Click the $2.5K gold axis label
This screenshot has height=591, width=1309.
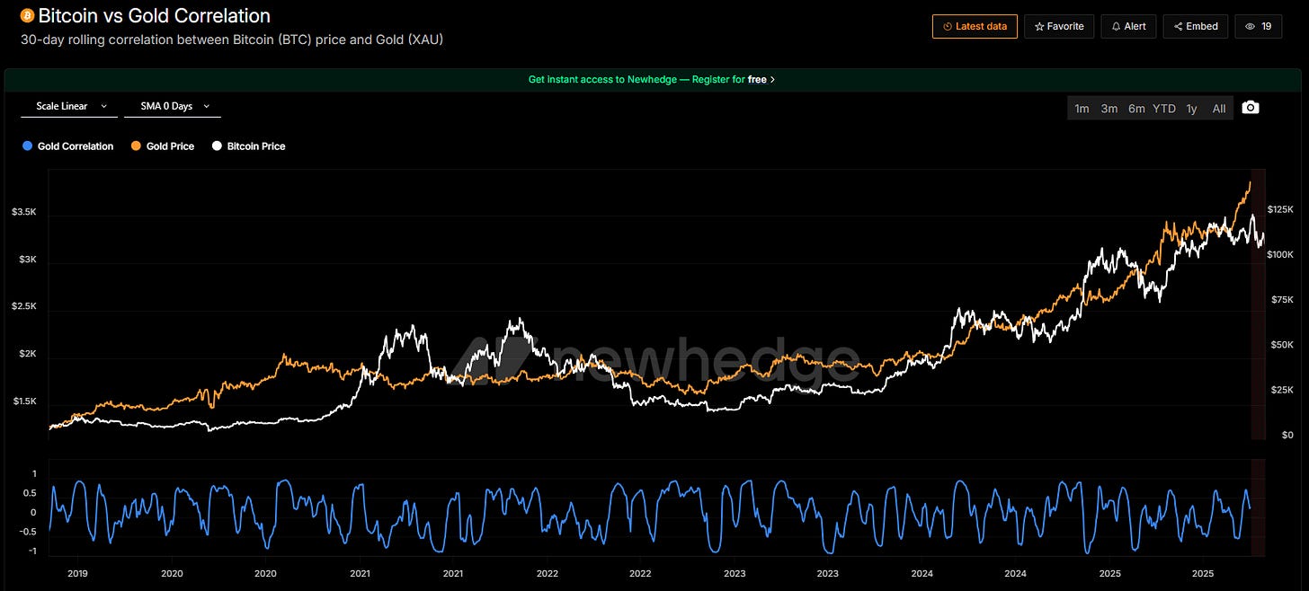click(24, 306)
